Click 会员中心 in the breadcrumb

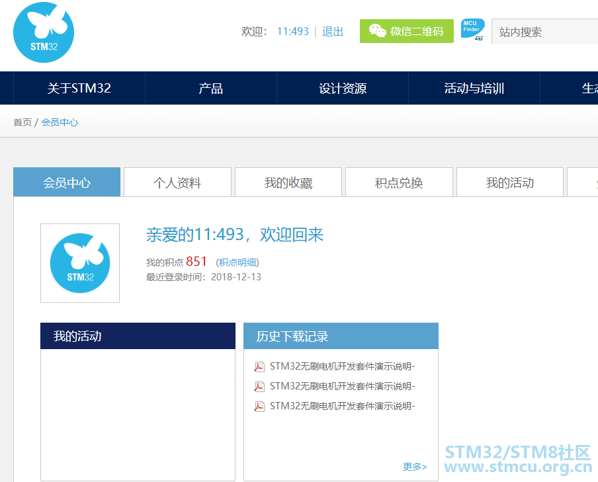(60, 122)
